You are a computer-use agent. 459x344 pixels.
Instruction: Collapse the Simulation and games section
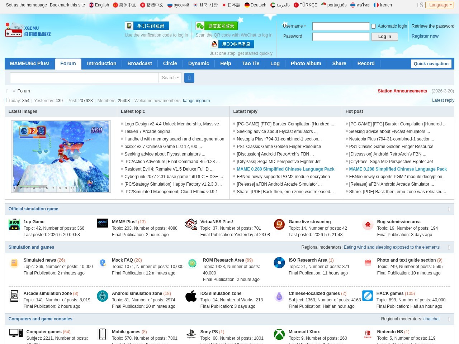coord(449,248)
